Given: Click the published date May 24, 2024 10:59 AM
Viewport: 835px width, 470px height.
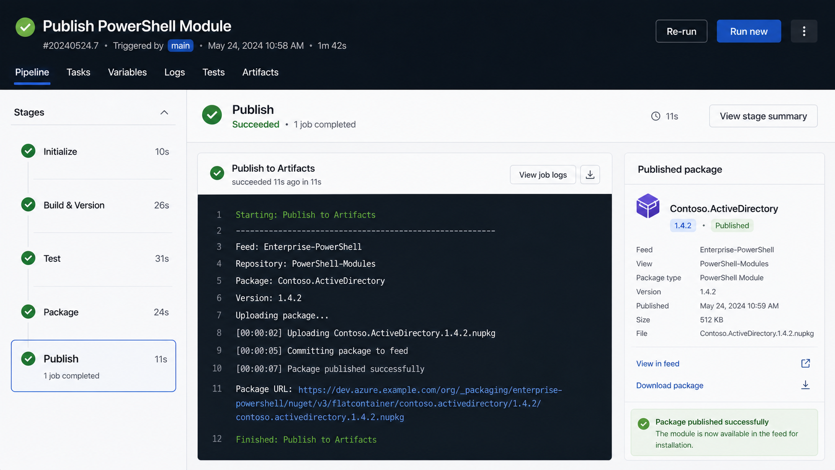Looking at the screenshot, I should [739, 306].
